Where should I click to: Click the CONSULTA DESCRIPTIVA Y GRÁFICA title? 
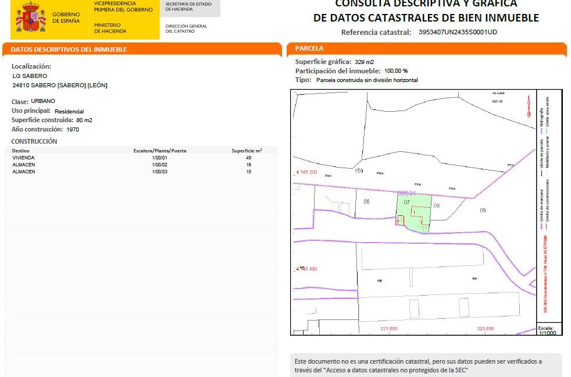[426, 3]
